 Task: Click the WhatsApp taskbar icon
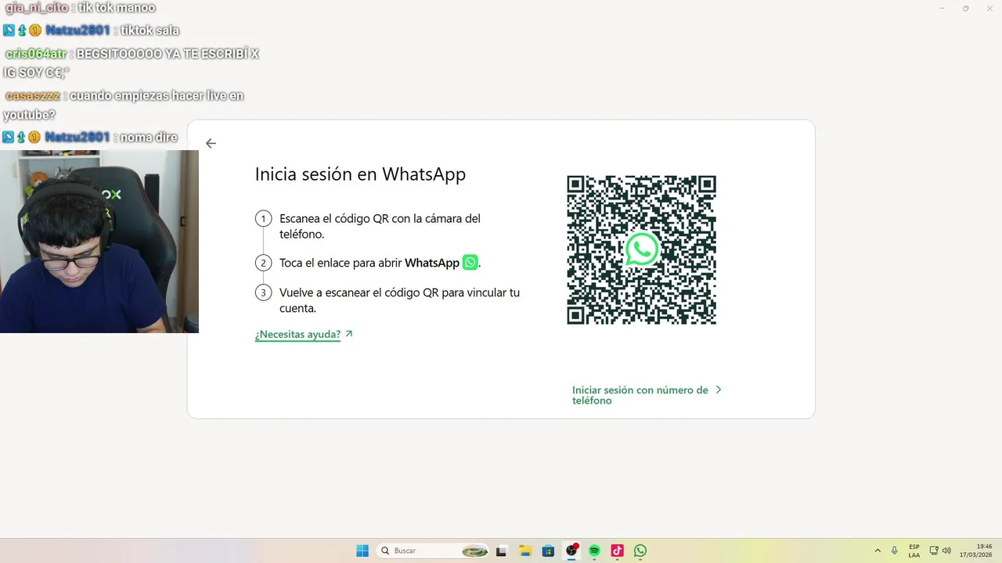pyautogui.click(x=640, y=550)
